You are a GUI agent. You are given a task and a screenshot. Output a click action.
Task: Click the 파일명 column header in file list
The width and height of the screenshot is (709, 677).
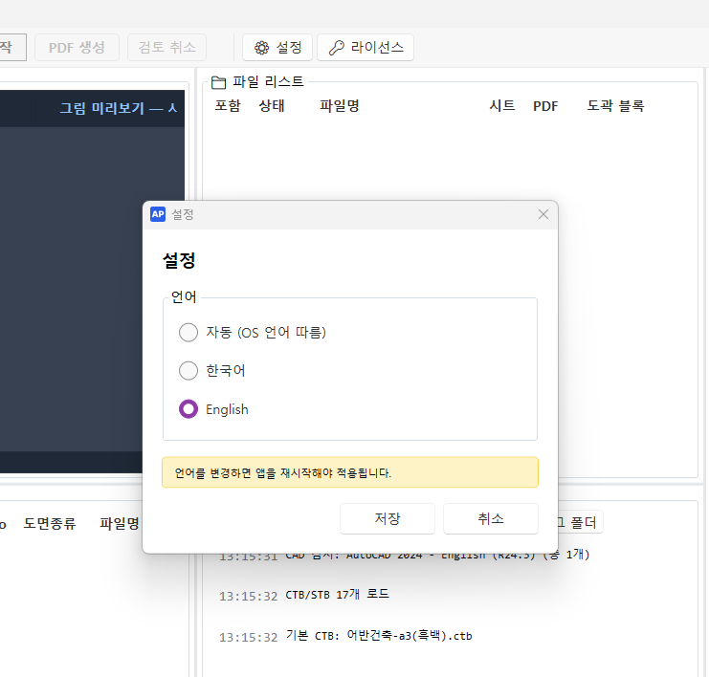click(x=340, y=106)
